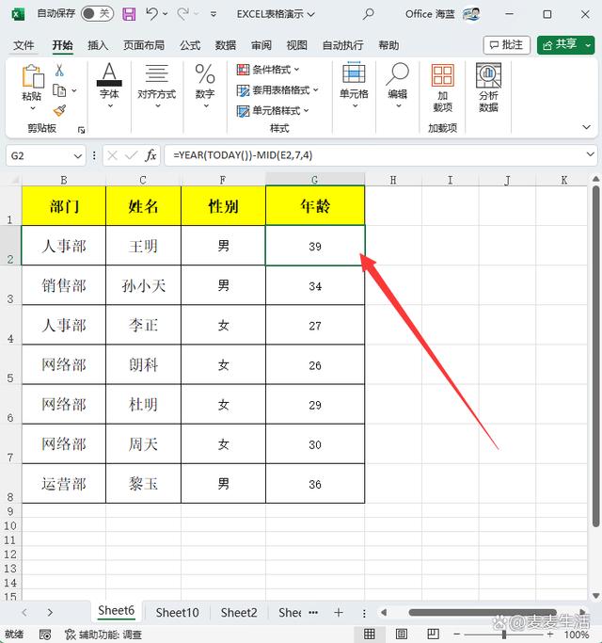Click the search magnifier in the title bar

pyautogui.click(x=368, y=14)
